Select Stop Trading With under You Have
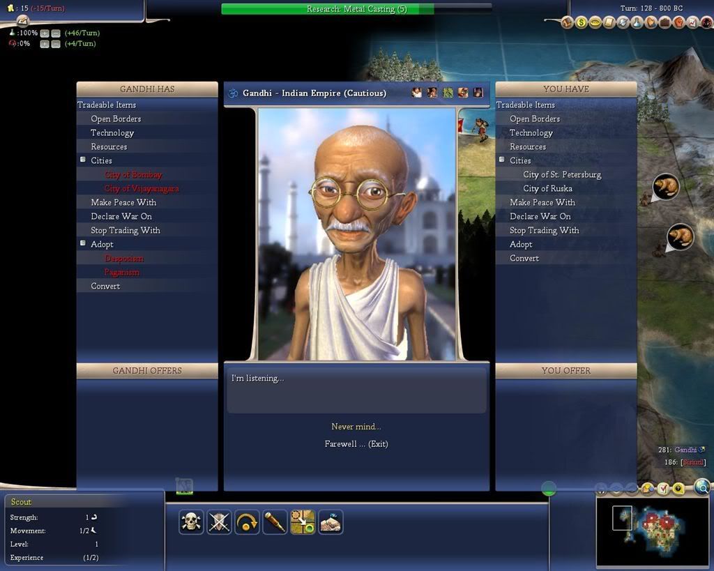The height and width of the screenshot is (571, 714). (544, 230)
